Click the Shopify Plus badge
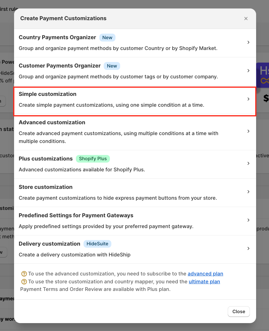Viewport: 269px width, 331px height. tap(93, 159)
